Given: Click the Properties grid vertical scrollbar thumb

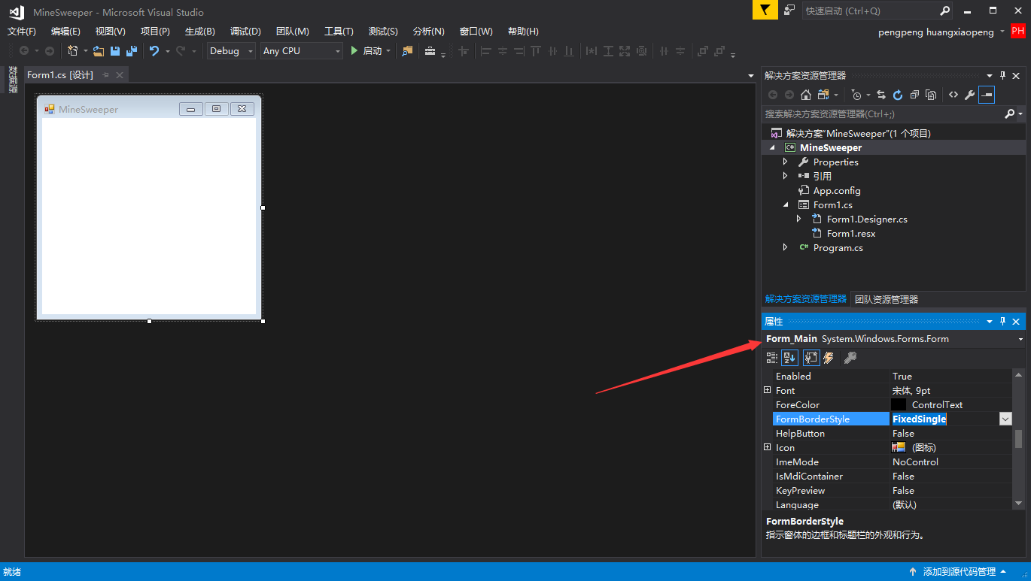Looking at the screenshot, I should click(1019, 438).
